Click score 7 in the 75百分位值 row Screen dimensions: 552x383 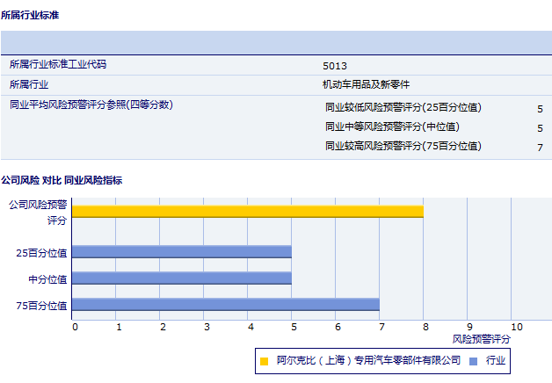tap(540, 148)
